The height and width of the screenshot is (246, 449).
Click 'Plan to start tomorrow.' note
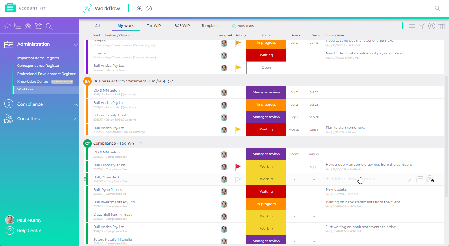click(x=345, y=128)
